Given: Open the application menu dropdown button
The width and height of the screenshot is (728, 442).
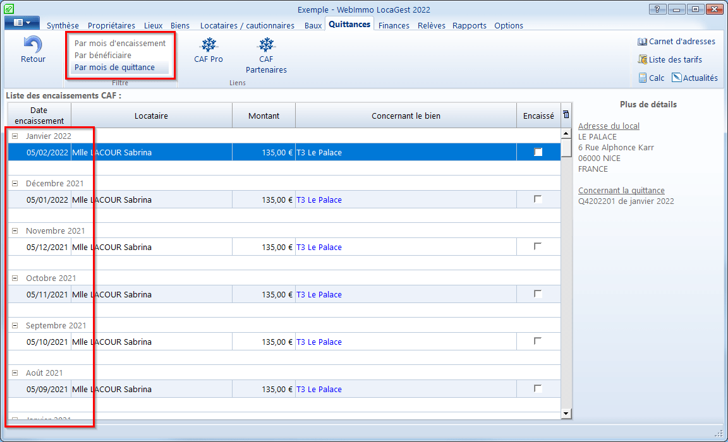Looking at the screenshot, I should pos(22,23).
